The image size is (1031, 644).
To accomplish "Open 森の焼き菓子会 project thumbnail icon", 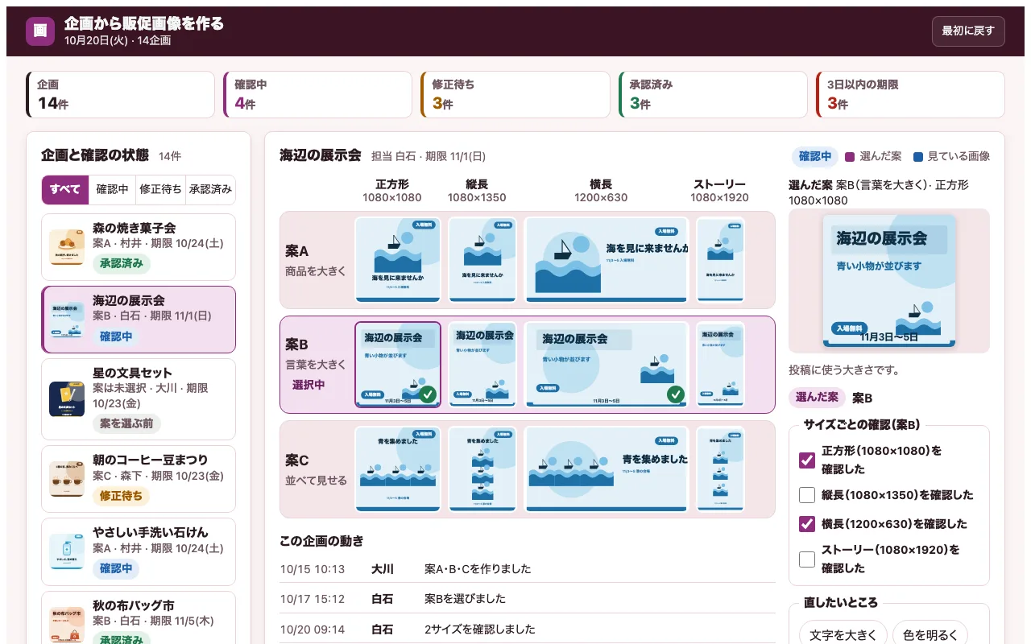I will (67, 247).
